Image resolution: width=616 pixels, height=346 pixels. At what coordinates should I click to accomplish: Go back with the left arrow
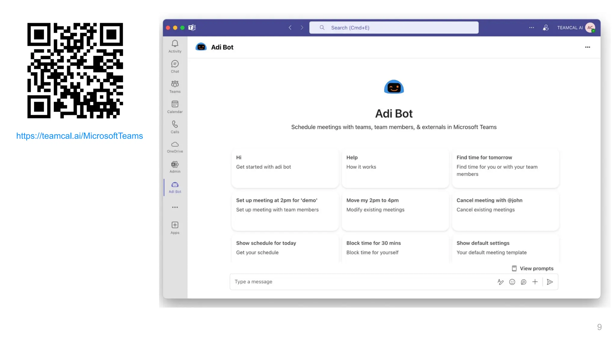290,28
